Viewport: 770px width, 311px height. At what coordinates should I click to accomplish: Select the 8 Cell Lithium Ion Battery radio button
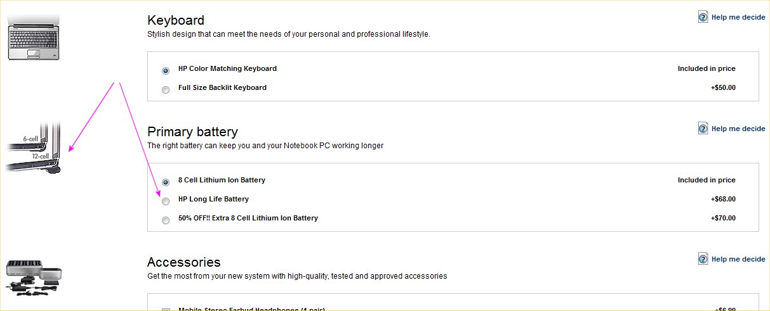click(x=166, y=182)
